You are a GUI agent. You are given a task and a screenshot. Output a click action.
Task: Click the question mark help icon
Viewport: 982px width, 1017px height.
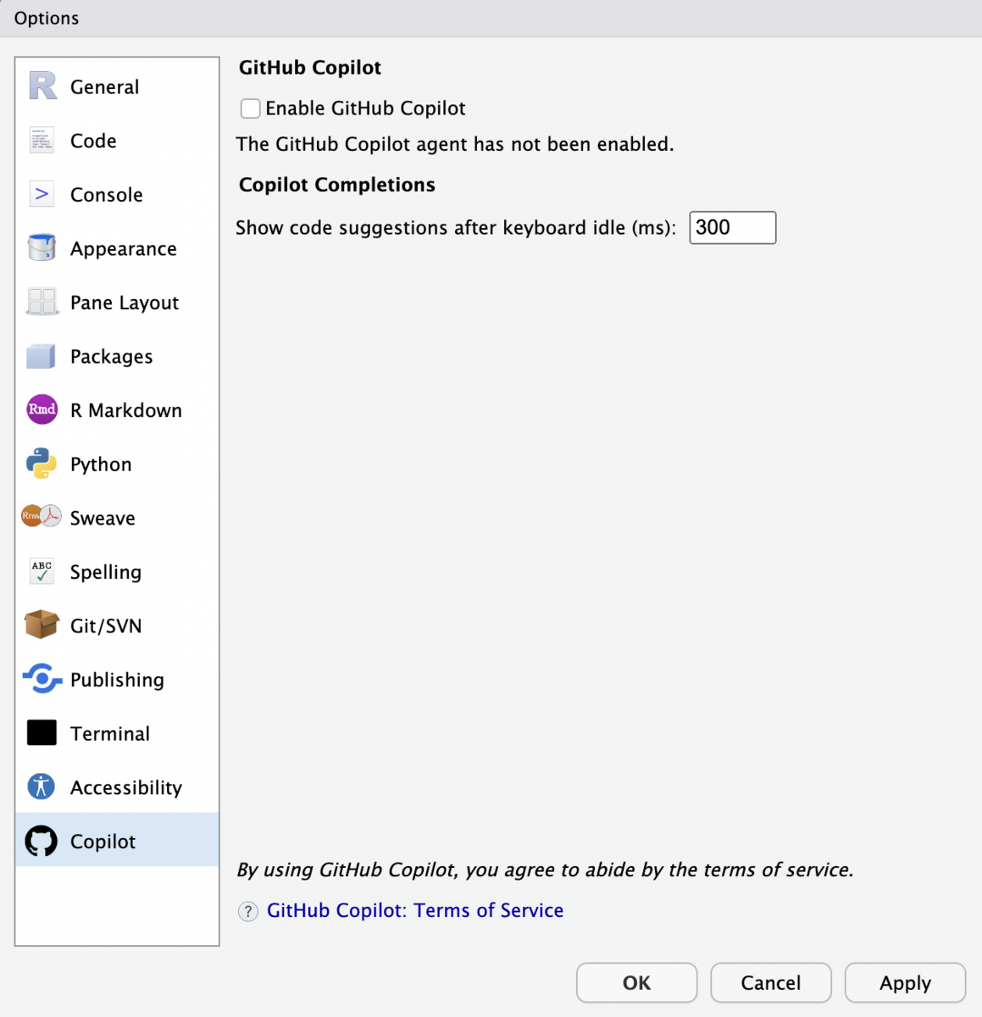tap(248, 911)
